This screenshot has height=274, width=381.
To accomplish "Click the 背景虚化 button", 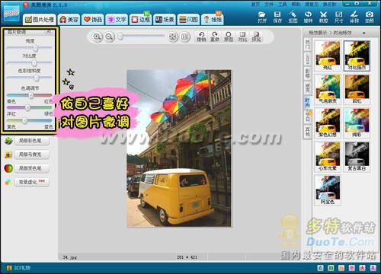I will (x=32, y=182).
